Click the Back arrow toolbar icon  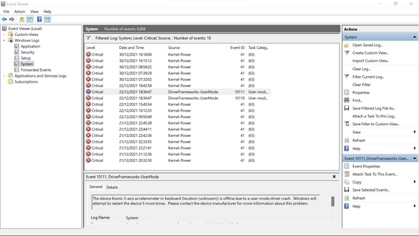(5, 19)
